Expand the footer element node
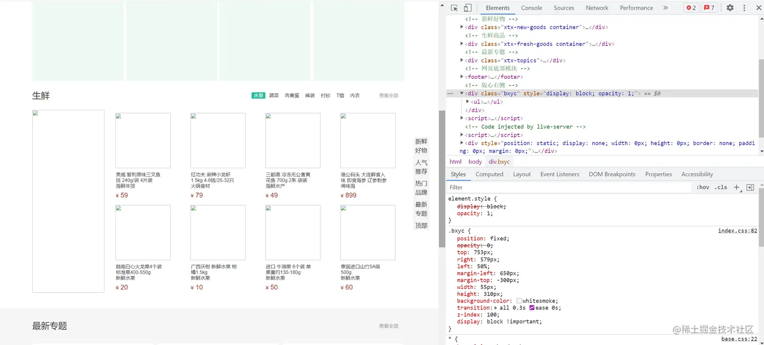The image size is (764, 345). (462, 77)
